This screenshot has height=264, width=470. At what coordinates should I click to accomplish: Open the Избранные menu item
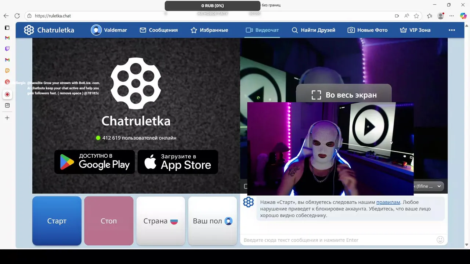209,30
